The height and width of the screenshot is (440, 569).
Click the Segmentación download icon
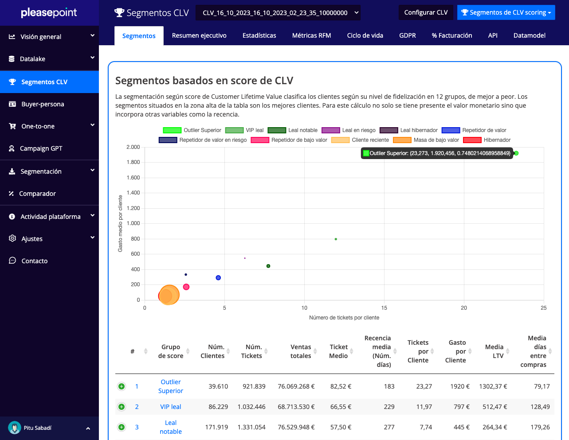pyautogui.click(x=12, y=171)
